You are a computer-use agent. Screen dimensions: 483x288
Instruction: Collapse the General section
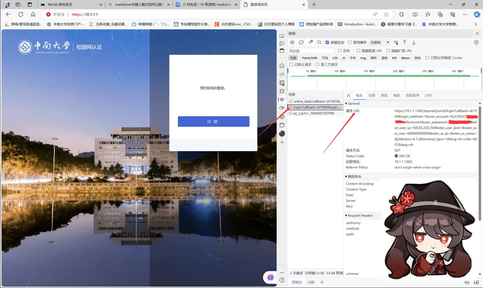point(352,103)
